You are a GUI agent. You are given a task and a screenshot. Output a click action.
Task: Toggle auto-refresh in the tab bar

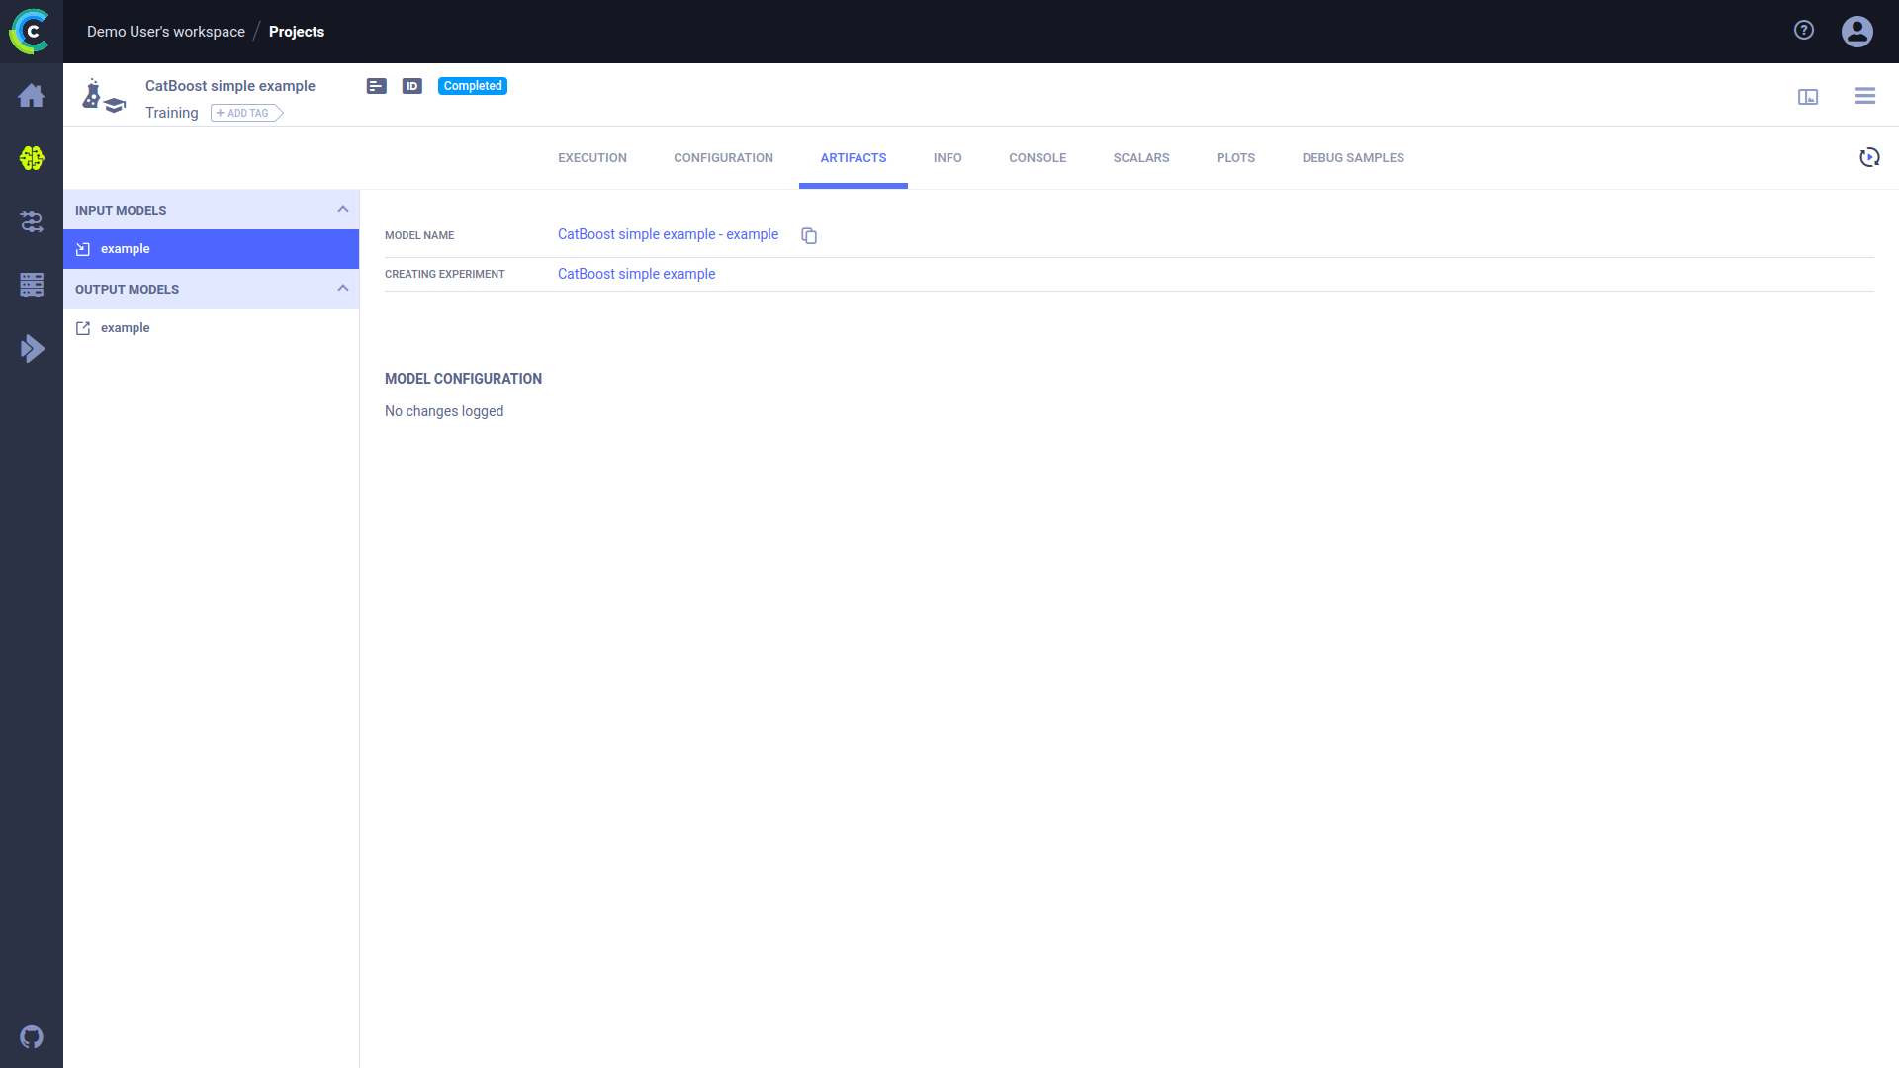coord(1868,157)
